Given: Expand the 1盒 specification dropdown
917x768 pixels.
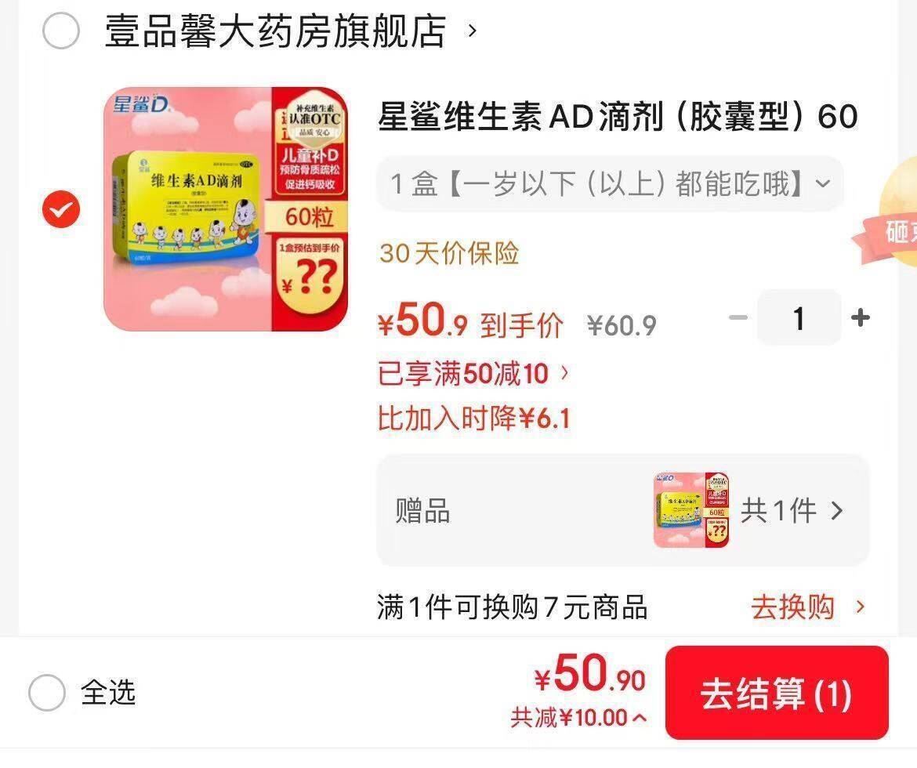Looking at the screenshot, I should (610, 183).
